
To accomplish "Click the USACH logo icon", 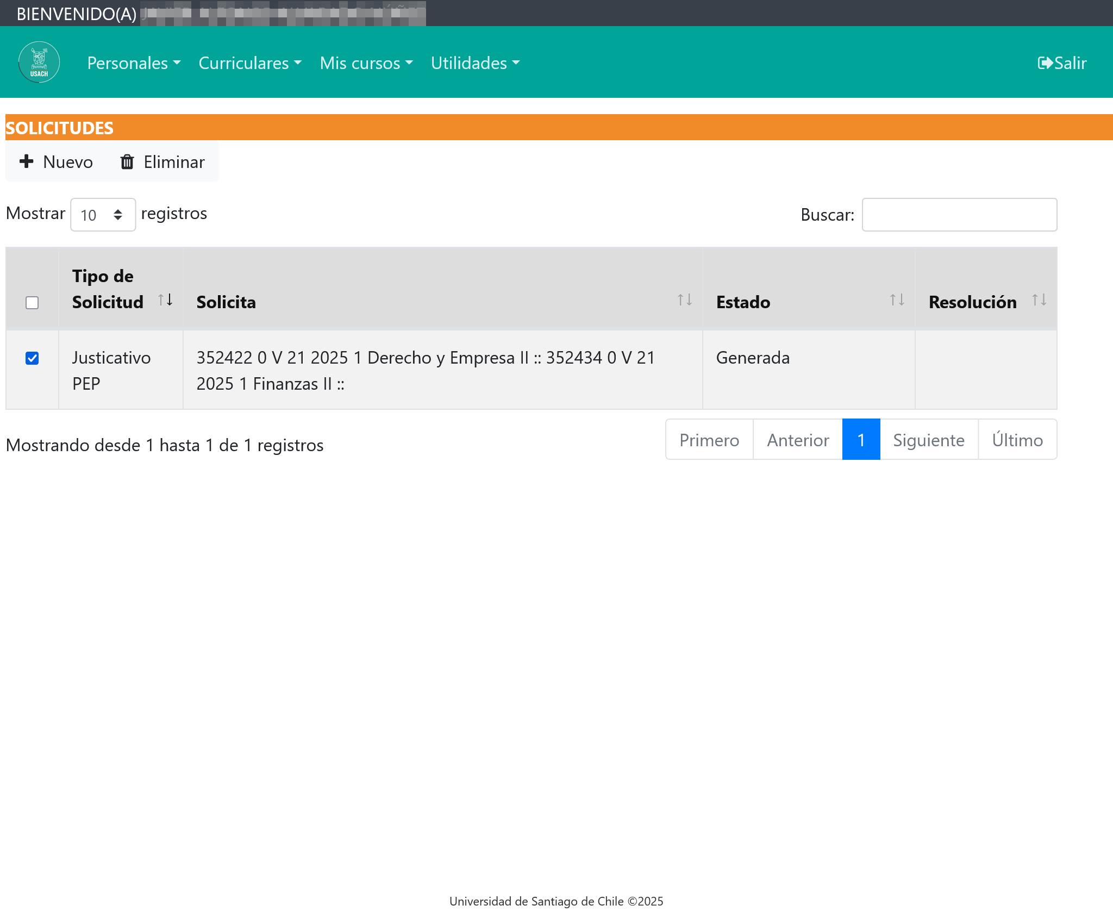I will (39, 63).
